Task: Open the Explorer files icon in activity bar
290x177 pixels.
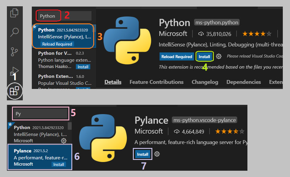Action: coord(14,13)
